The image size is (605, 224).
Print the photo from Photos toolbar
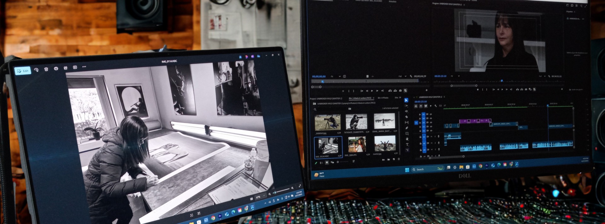click(x=56, y=68)
